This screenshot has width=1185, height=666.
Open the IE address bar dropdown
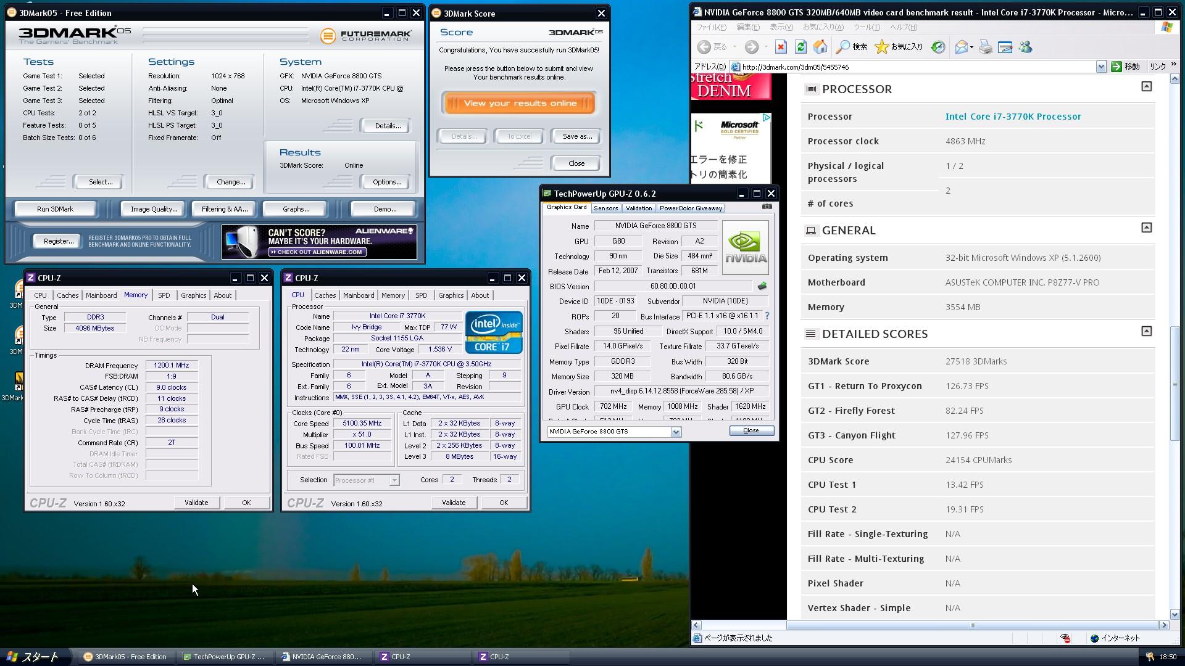(1100, 67)
